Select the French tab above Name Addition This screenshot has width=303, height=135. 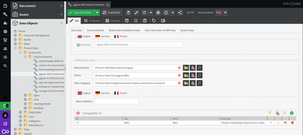pyautogui.click(x=121, y=93)
